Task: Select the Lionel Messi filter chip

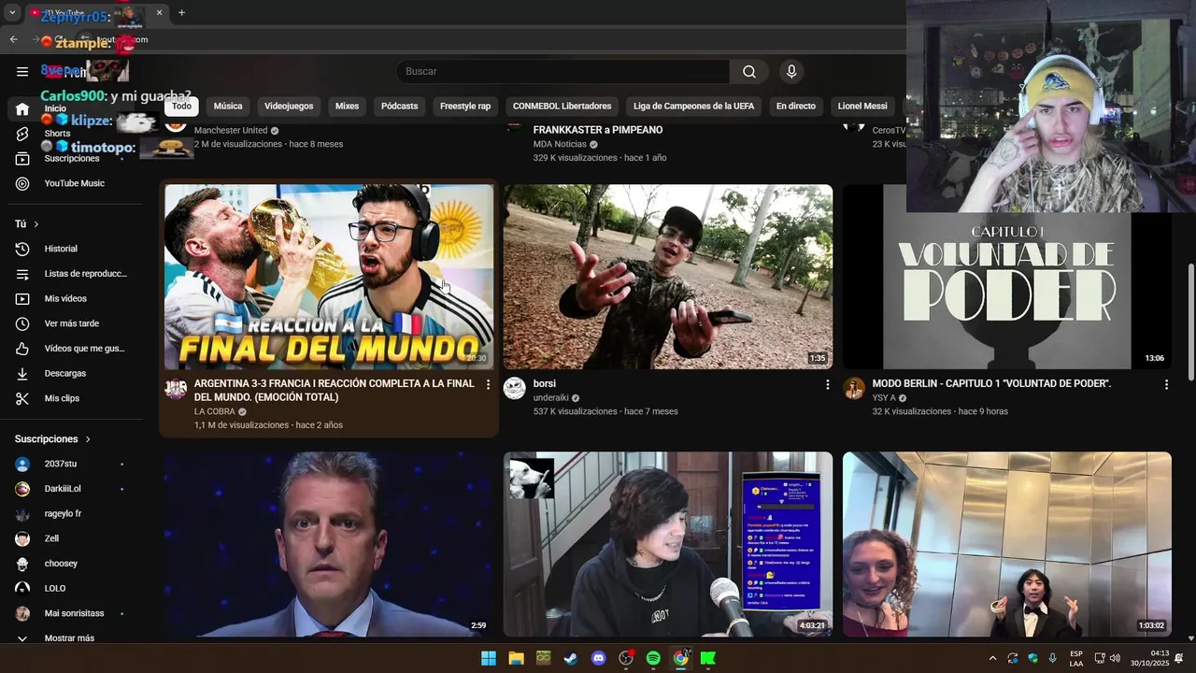Action: pyautogui.click(x=862, y=106)
